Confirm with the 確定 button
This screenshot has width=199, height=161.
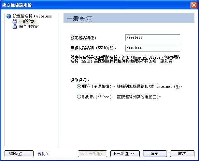tap(155, 154)
